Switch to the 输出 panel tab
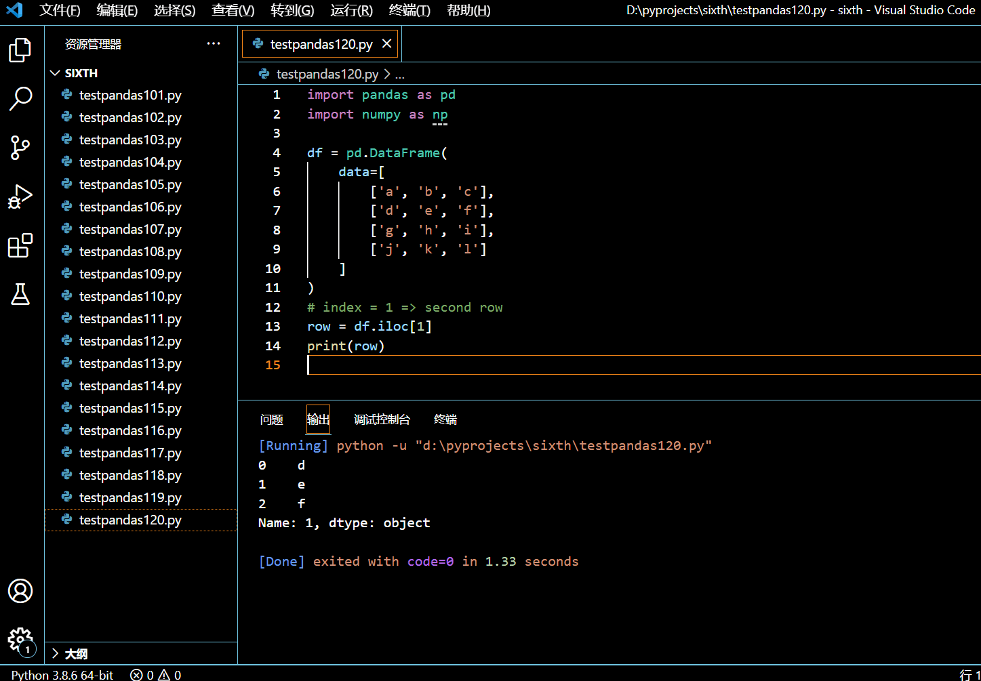 click(x=318, y=419)
